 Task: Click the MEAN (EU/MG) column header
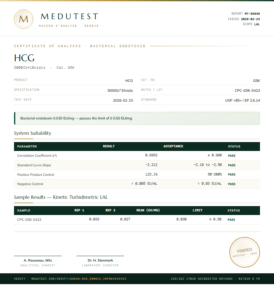148,210
